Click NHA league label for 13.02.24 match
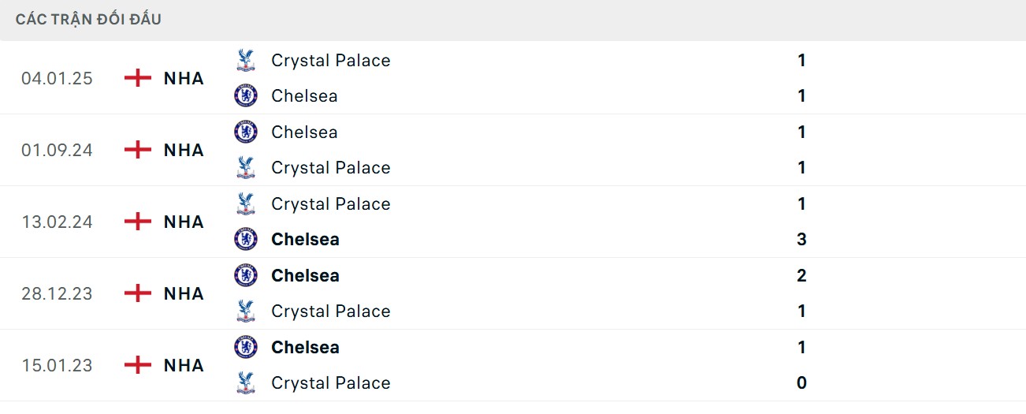The width and height of the screenshot is (1026, 414). pos(184,222)
